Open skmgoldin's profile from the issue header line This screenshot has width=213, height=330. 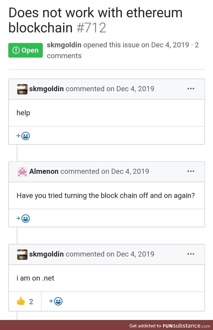click(x=64, y=45)
